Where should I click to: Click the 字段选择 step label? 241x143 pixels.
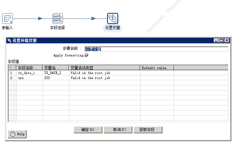pos(57,28)
